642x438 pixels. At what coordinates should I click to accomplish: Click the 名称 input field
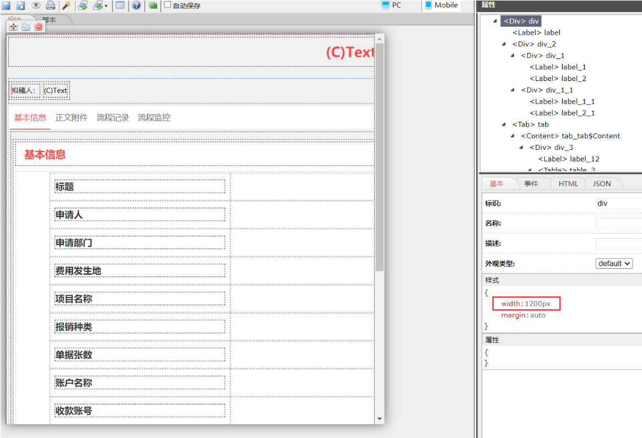tap(618, 224)
